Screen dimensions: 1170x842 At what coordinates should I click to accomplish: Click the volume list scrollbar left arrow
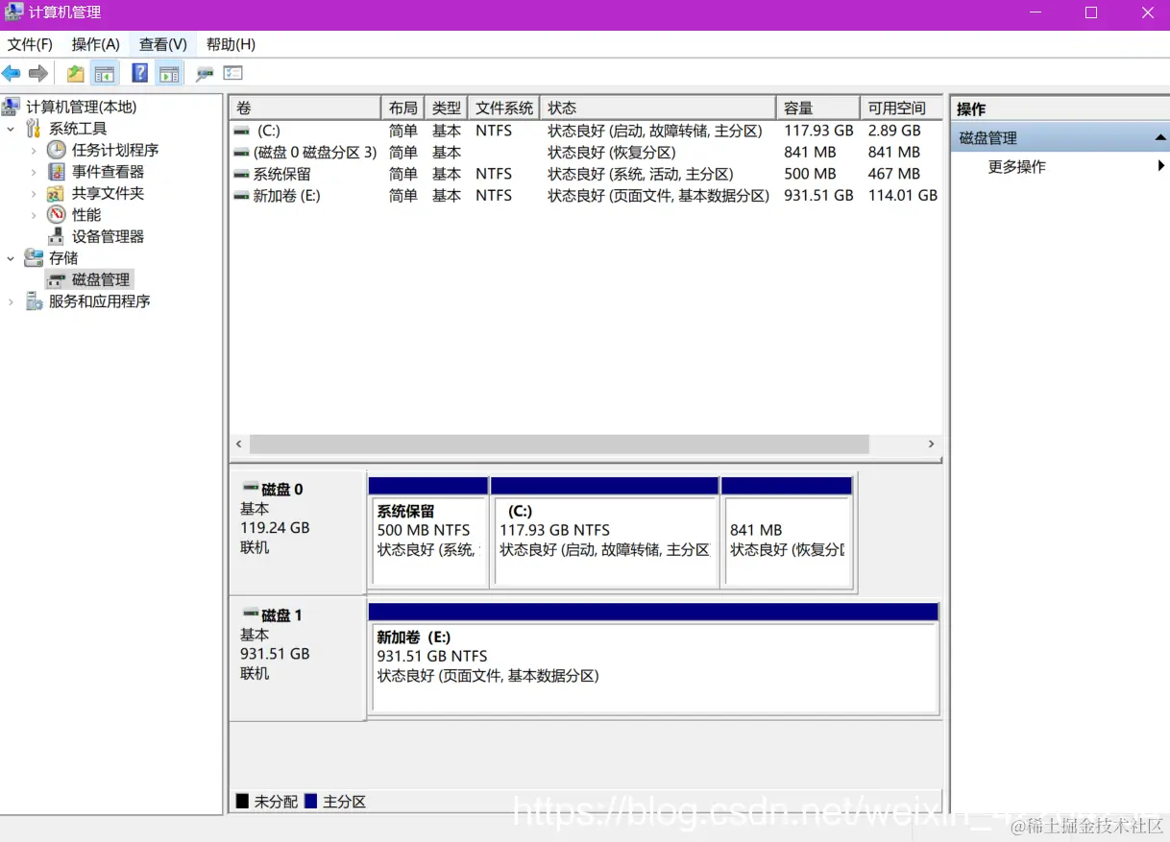click(240, 445)
